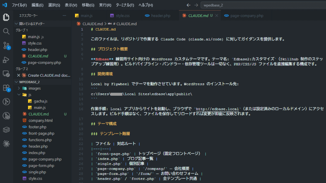Screen dimensions: 326x183
Task: Open the container box icon view
Action: point(6,130)
